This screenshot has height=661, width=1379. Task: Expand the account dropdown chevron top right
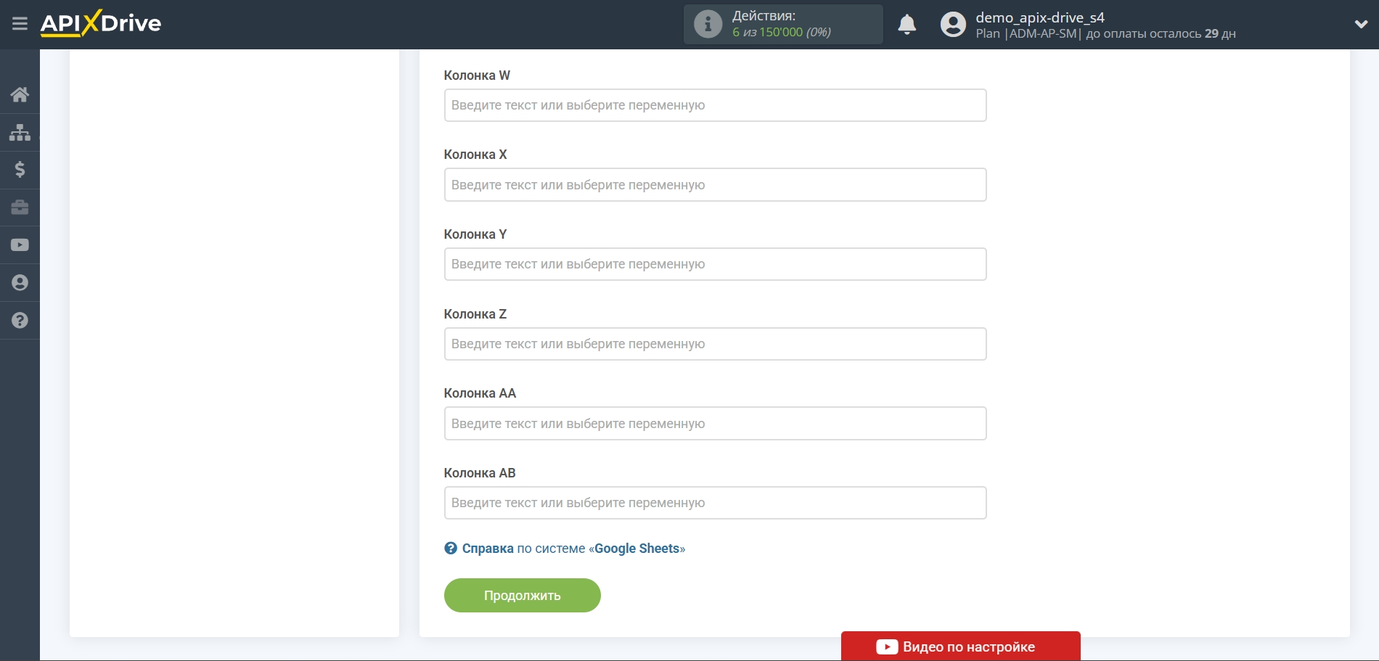1360,24
